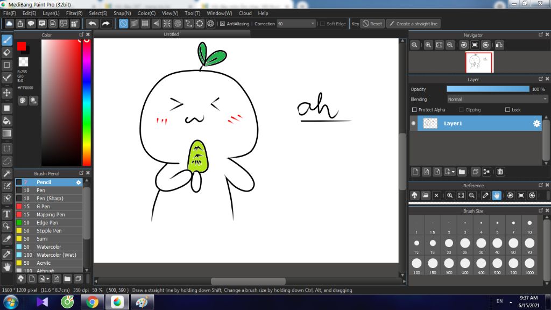551x310 pixels.
Task: Open a reference image with folder icon
Action: (426, 195)
